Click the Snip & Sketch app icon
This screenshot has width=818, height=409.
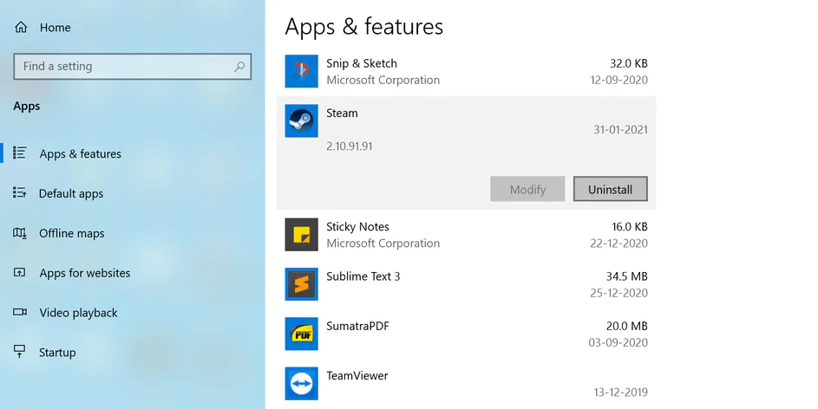[302, 71]
